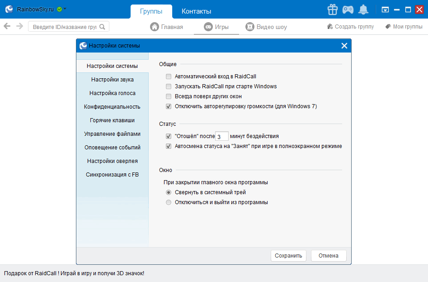Open Горячие клавиши settings

[112, 120]
